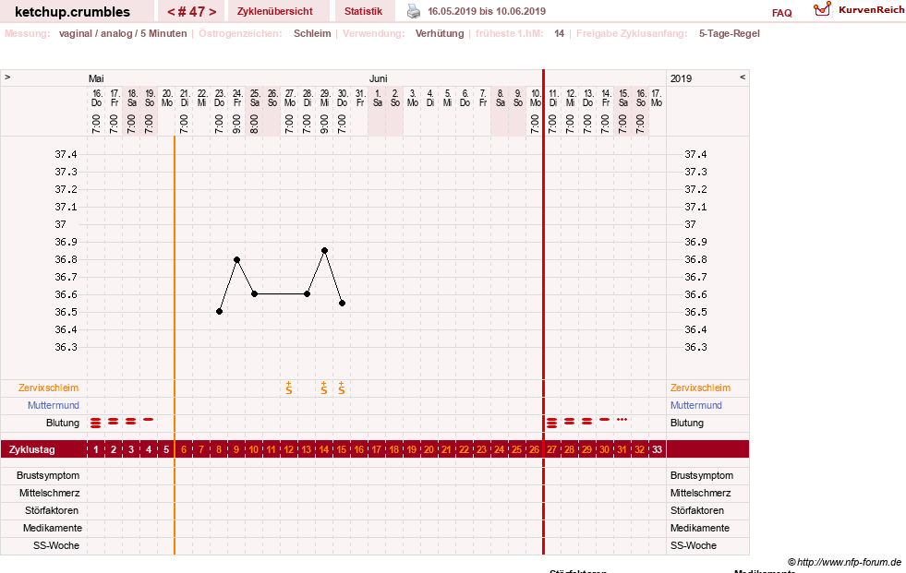Click the ketchup.crumbles user name
The width and height of the screenshot is (906, 573).
(72, 12)
